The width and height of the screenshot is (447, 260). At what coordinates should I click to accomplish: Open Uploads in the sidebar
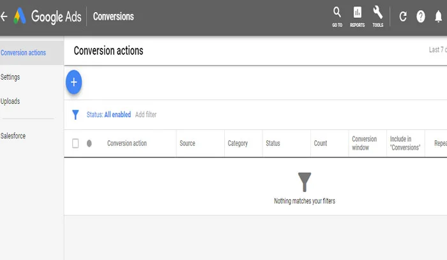pyautogui.click(x=10, y=101)
